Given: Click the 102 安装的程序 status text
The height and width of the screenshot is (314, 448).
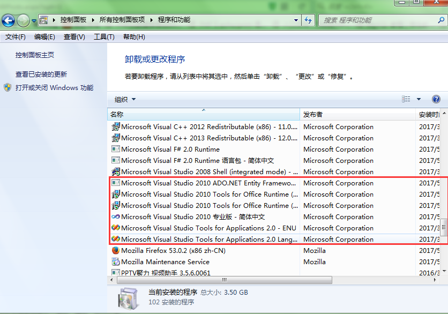Looking at the screenshot, I should [x=171, y=302].
